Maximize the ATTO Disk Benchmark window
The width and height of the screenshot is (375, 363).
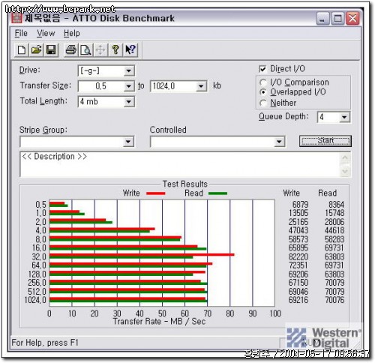pyautogui.click(x=337, y=19)
